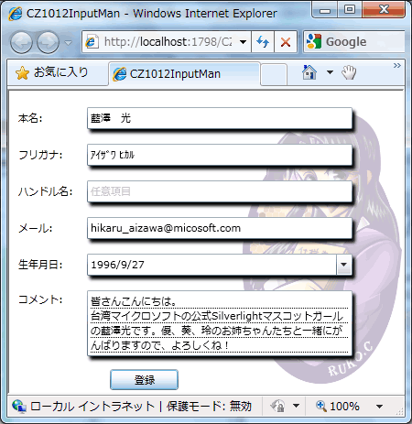Image resolution: width=412 pixels, height=424 pixels.
Task: Click the refresh page icon
Action: click(263, 41)
